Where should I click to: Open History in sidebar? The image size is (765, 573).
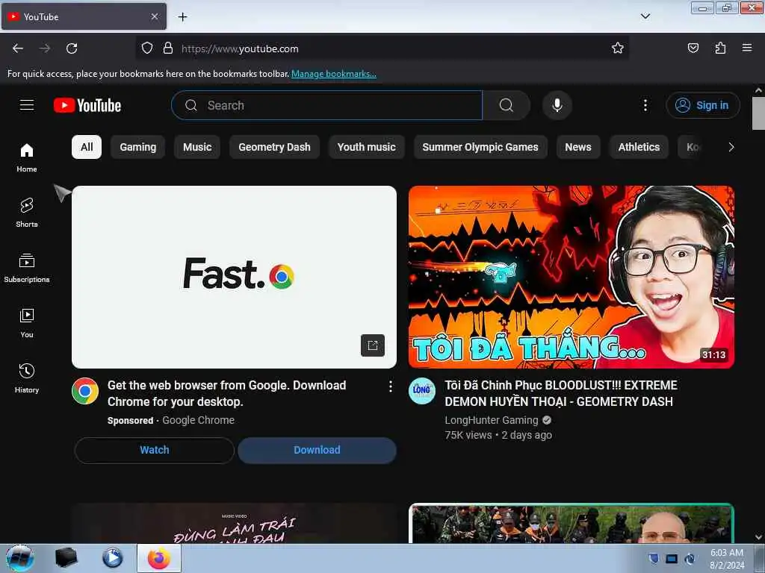[x=27, y=378]
